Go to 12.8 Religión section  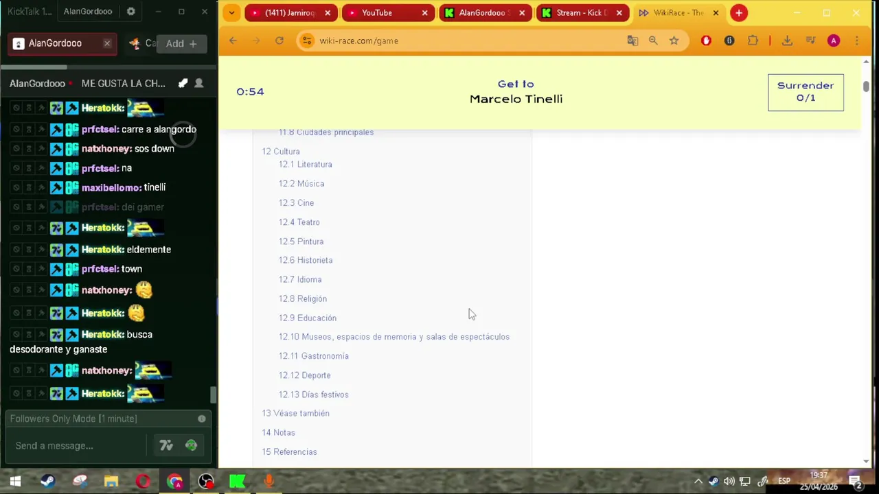(303, 299)
